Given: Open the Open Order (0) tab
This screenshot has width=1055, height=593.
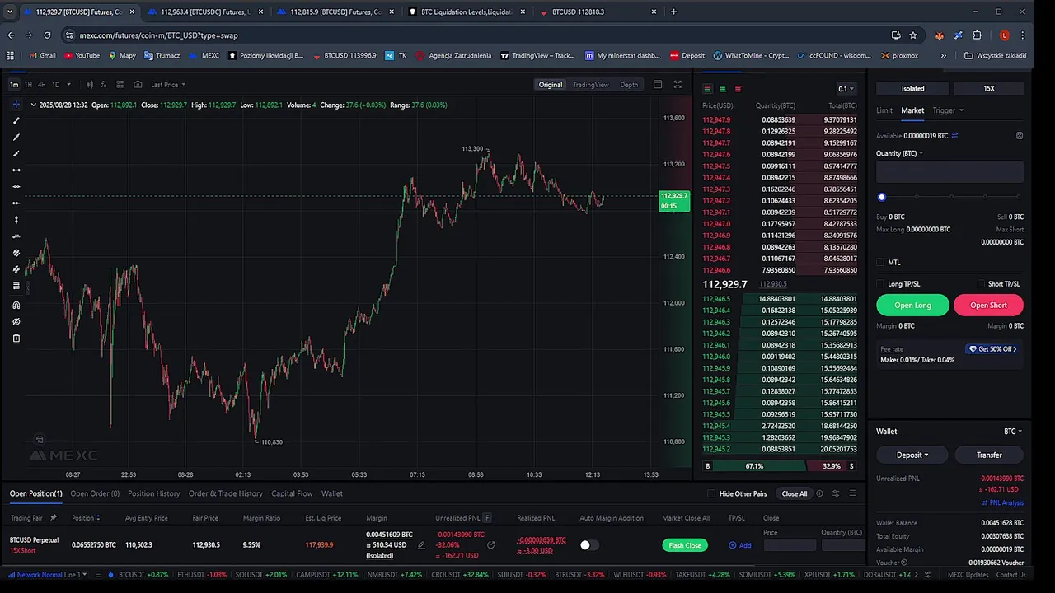Looking at the screenshot, I should (x=95, y=493).
